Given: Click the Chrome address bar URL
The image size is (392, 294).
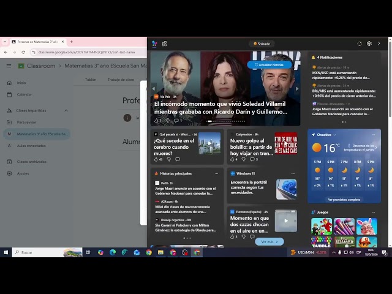Looking at the screenshot, I should pyautogui.click(x=87, y=52).
